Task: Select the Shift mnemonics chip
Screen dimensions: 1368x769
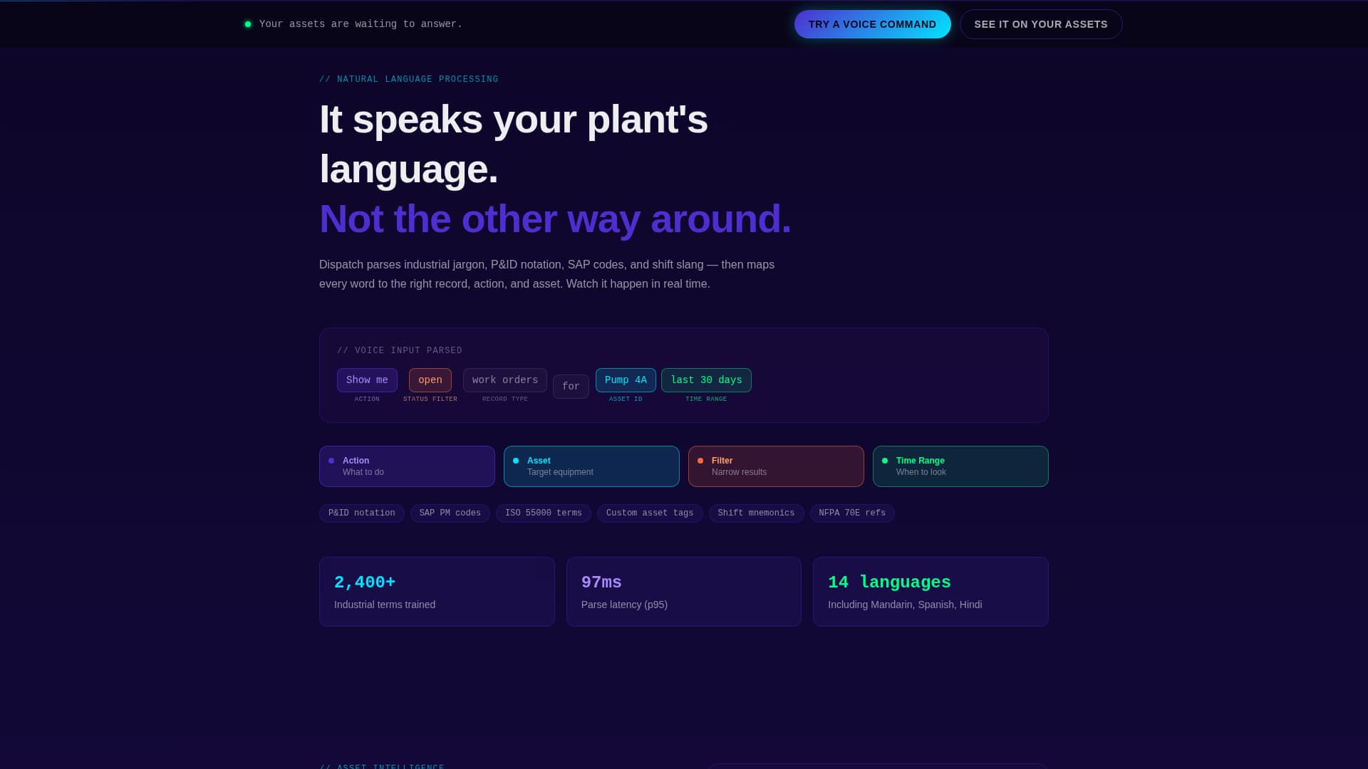Action: [x=756, y=513]
